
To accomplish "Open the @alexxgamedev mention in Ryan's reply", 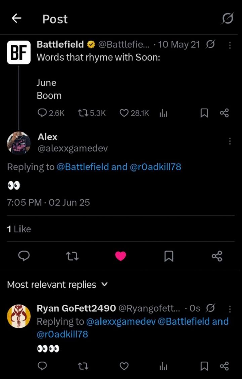I will [121, 321].
